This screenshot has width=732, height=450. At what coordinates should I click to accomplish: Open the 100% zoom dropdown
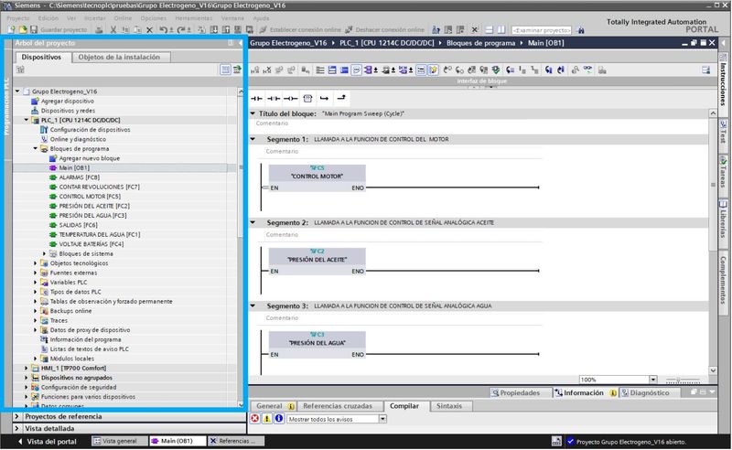click(x=653, y=380)
